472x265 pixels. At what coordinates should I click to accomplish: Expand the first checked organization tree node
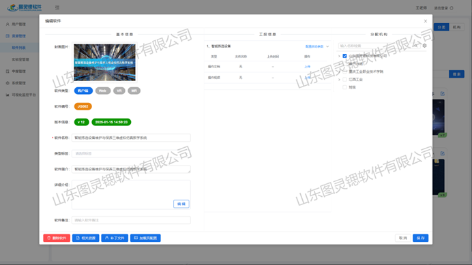[339, 56]
